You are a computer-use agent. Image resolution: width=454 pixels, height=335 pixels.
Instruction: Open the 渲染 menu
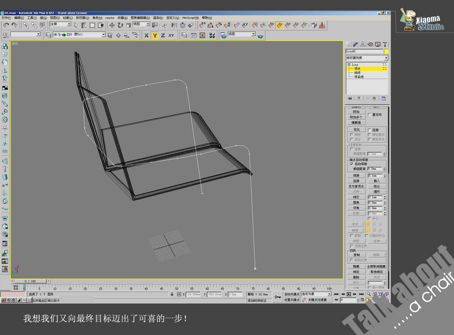[158, 18]
